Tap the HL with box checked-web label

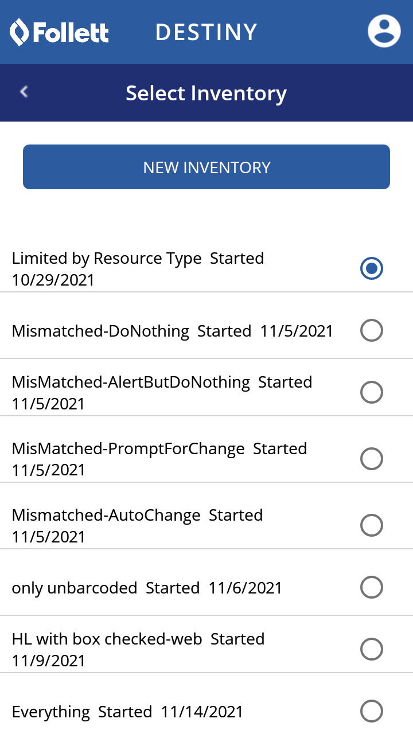(138, 649)
